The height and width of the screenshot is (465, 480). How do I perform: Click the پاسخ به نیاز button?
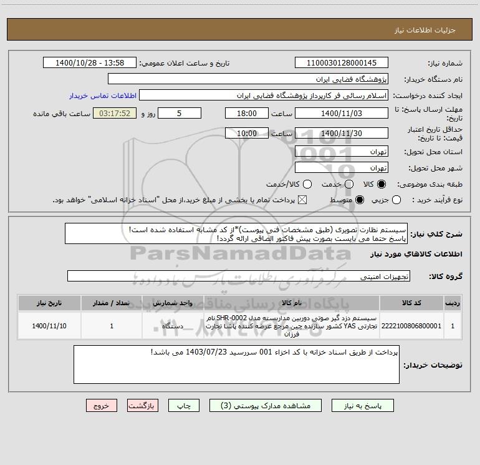[x=362, y=406]
